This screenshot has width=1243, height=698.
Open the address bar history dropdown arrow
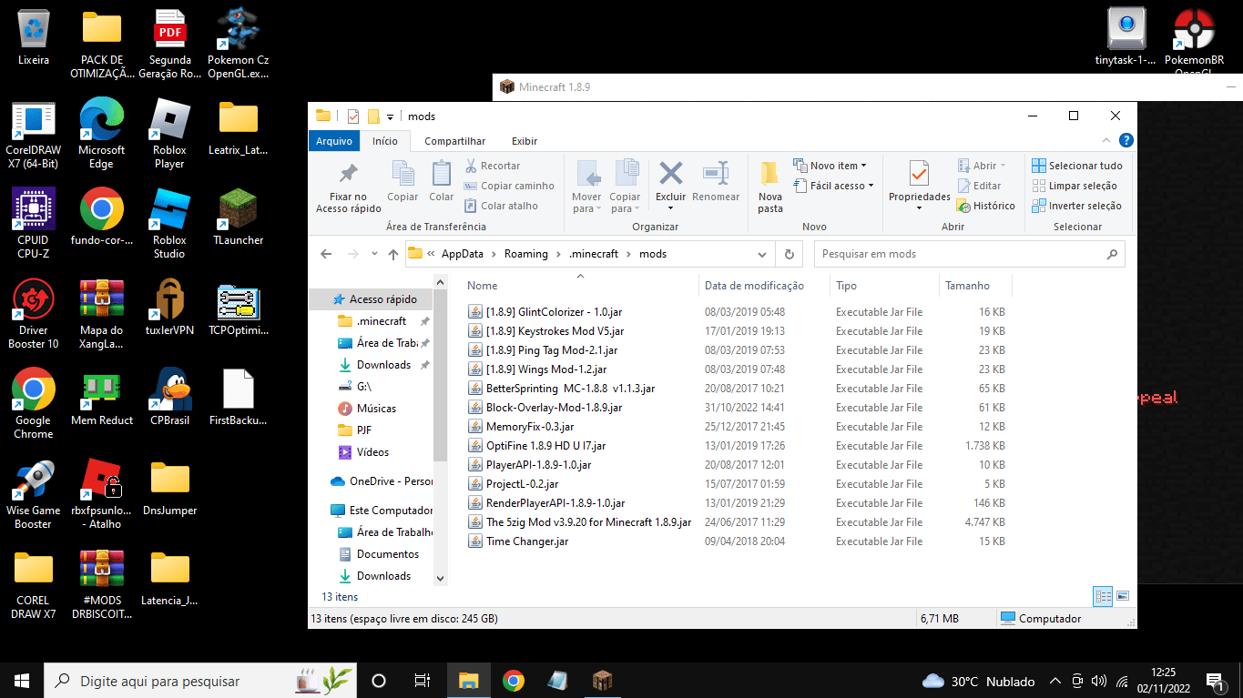(x=762, y=254)
